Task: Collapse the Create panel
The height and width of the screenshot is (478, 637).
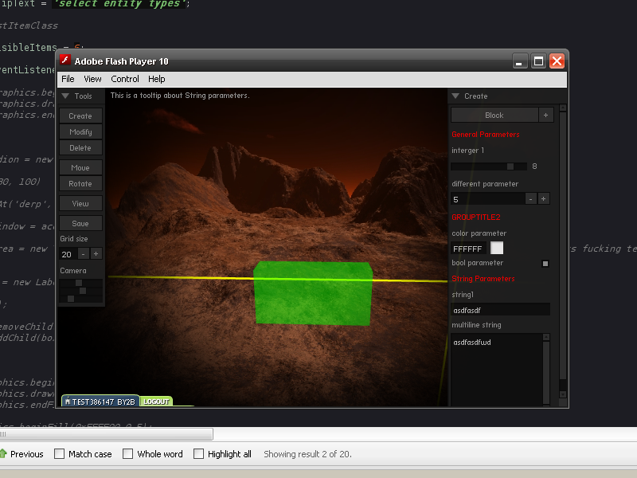Action: [x=455, y=96]
